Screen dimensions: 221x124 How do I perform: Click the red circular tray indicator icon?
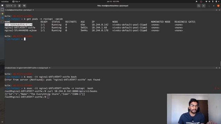[201, 1]
